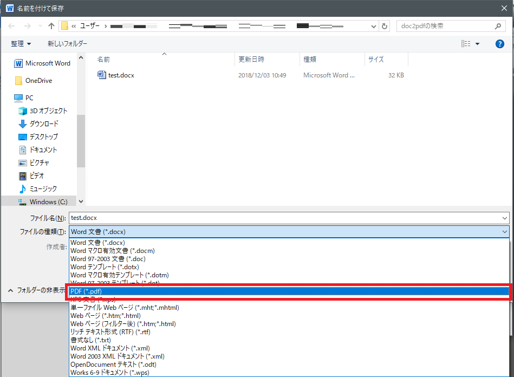Image resolution: width=514 pixels, height=377 pixels.
Task: Choose Web ページ (*.htm;*.html) option
Action: [x=289, y=316]
